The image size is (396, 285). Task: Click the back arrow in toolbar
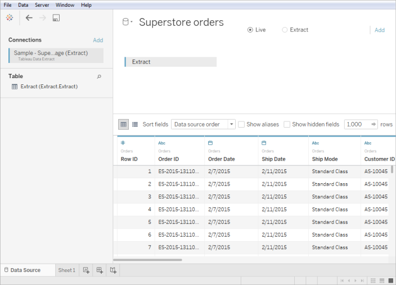click(x=29, y=18)
